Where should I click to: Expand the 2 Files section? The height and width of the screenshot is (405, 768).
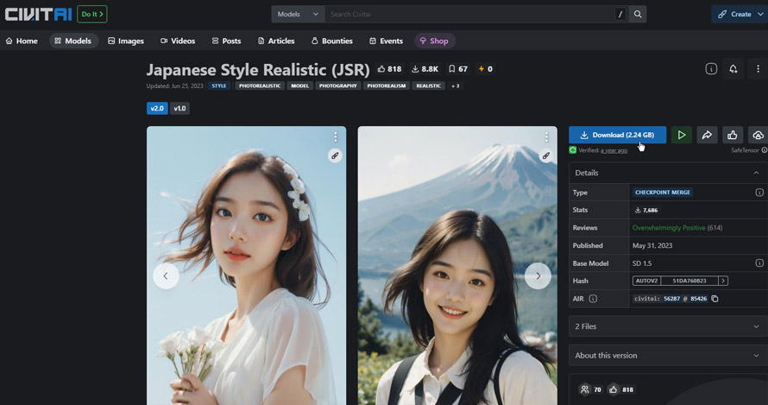667,326
